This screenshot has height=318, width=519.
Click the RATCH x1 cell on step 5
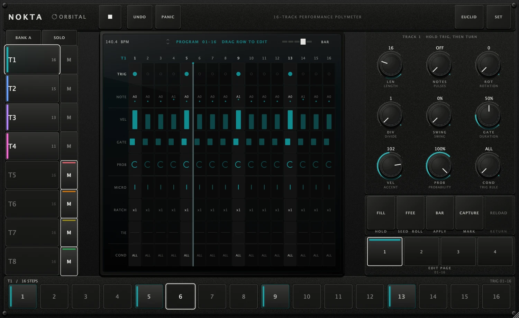click(186, 210)
